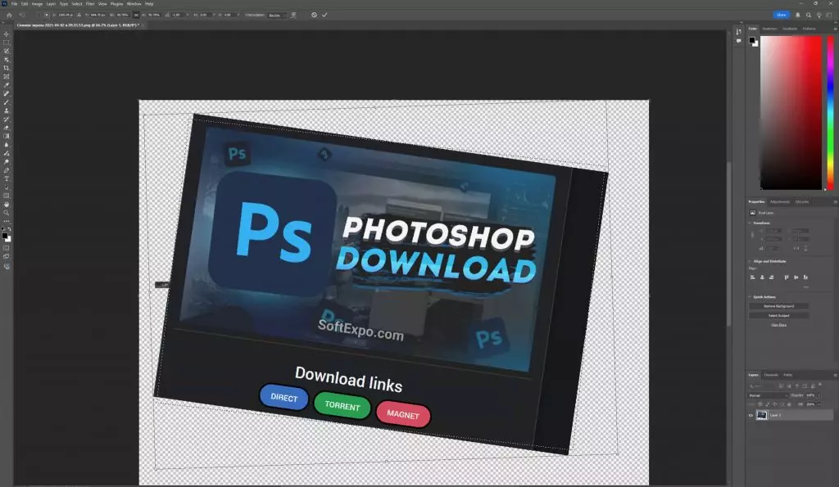Hide Layer 1 using the eye icon
Image resolution: width=839 pixels, height=487 pixels.
point(751,415)
